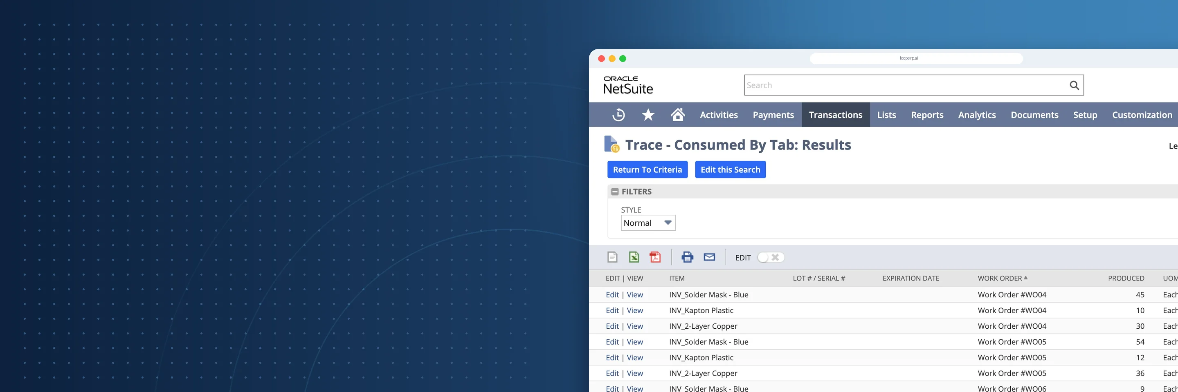Open the Payments menu

(773, 115)
